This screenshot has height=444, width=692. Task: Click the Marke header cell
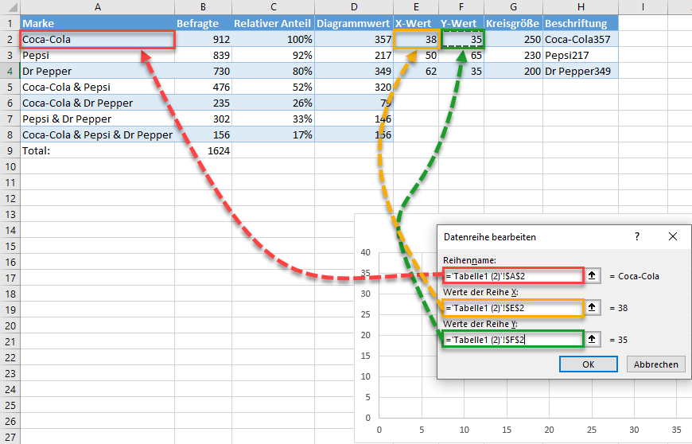pos(98,23)
